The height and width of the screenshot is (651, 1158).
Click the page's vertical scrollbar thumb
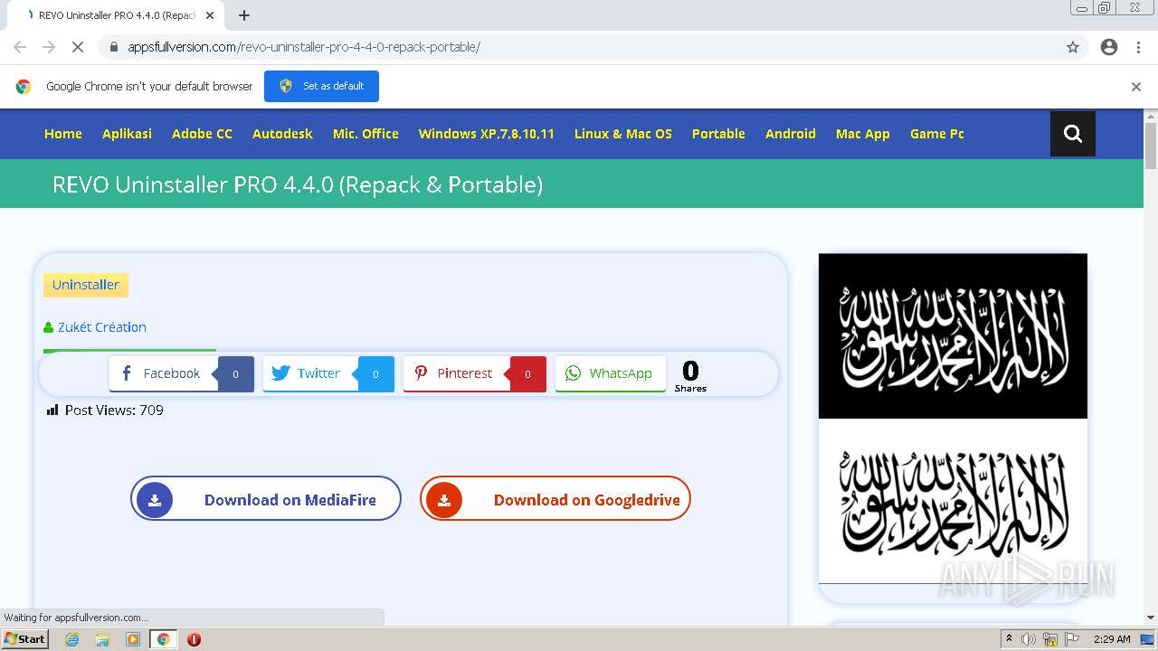click(x=1151, y=146)
